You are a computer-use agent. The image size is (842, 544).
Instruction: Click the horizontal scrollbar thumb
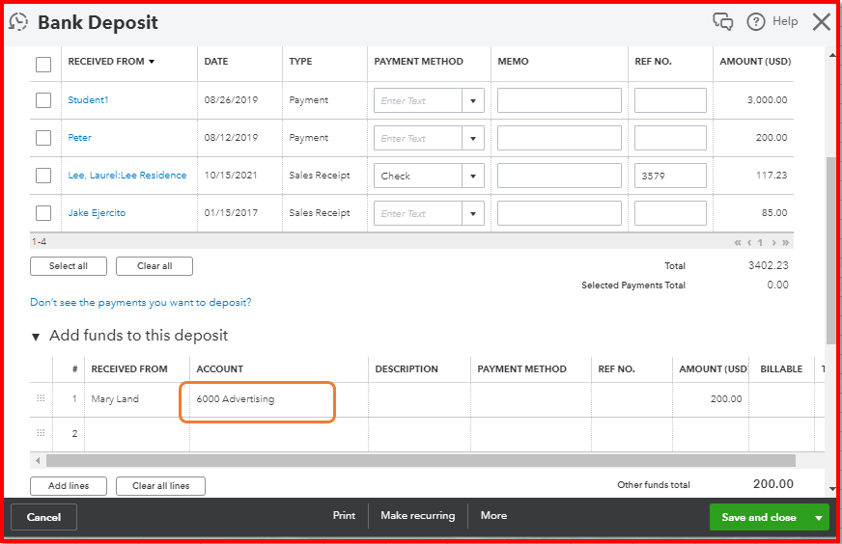420,460
